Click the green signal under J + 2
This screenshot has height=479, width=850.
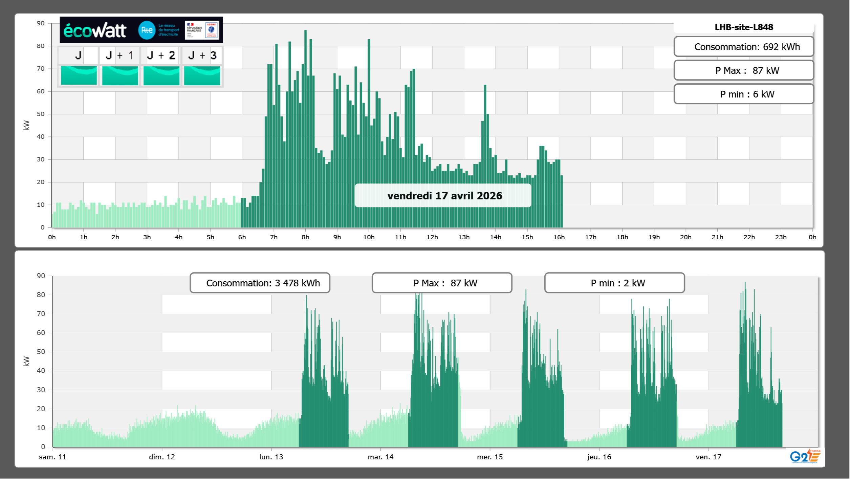coord(161,75)
